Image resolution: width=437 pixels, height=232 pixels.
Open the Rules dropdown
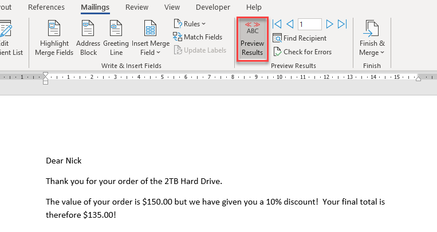click(190, 24)
